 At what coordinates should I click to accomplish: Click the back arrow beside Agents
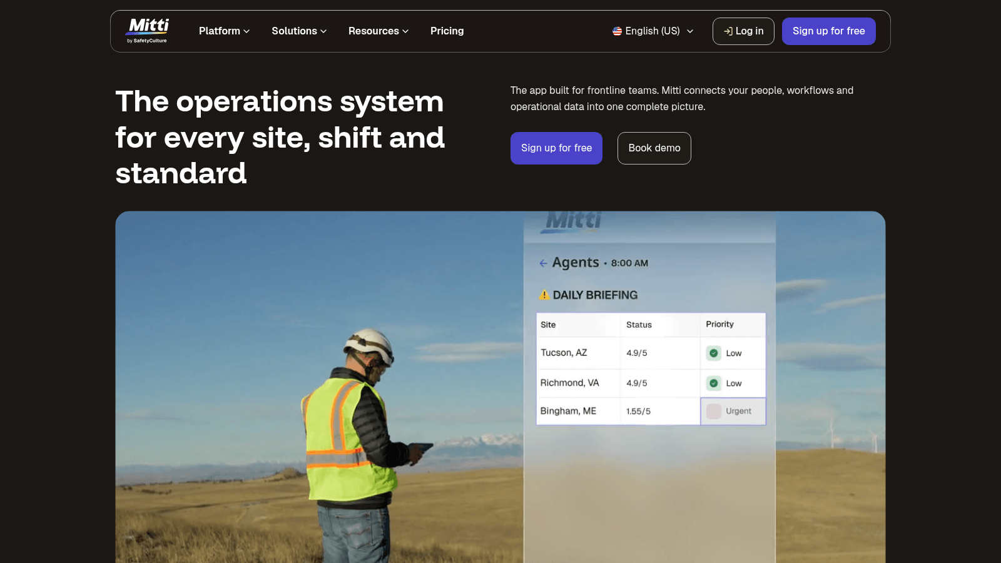(543, 263)
